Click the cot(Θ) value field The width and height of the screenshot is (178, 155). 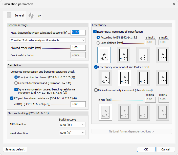[x=78, y=104]
